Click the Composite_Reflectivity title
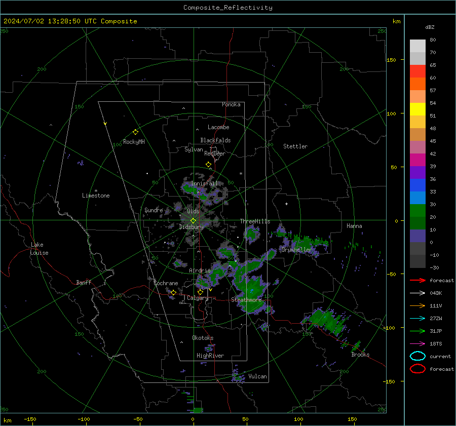 (228, 8)
